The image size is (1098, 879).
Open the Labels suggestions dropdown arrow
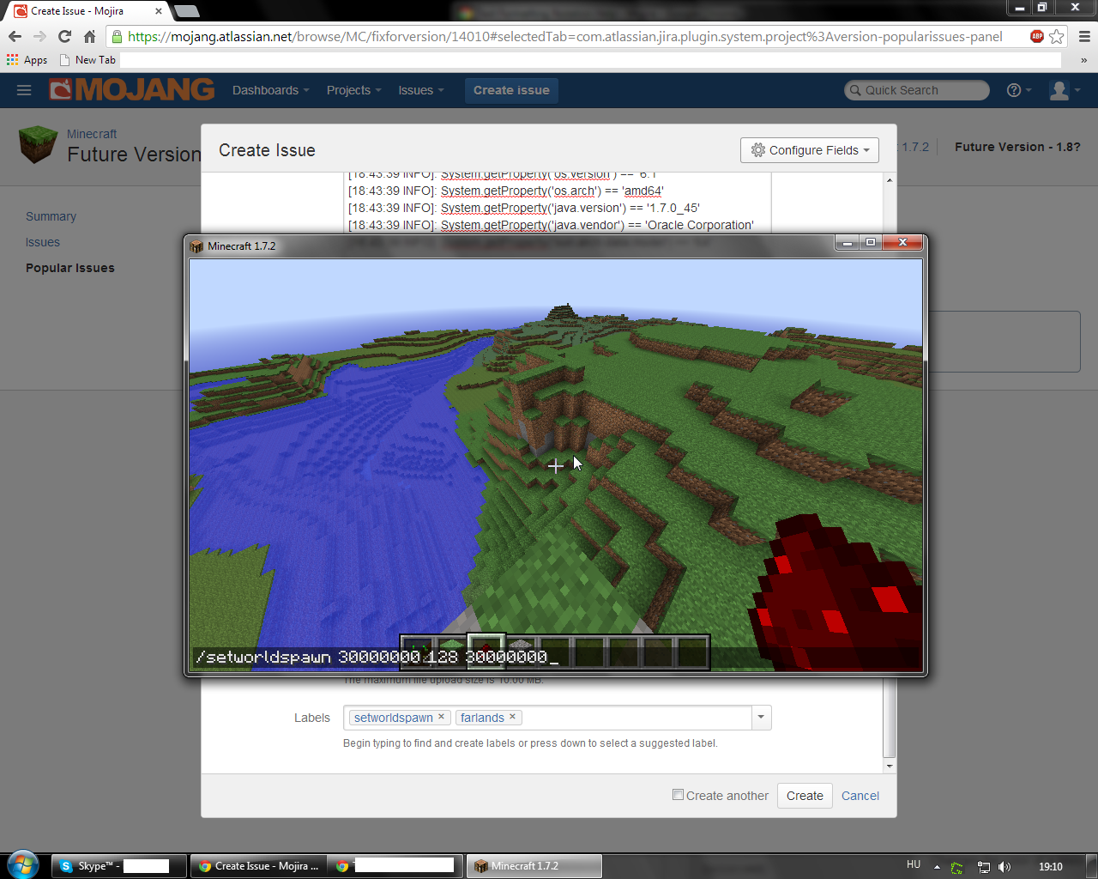click(761, 718)
